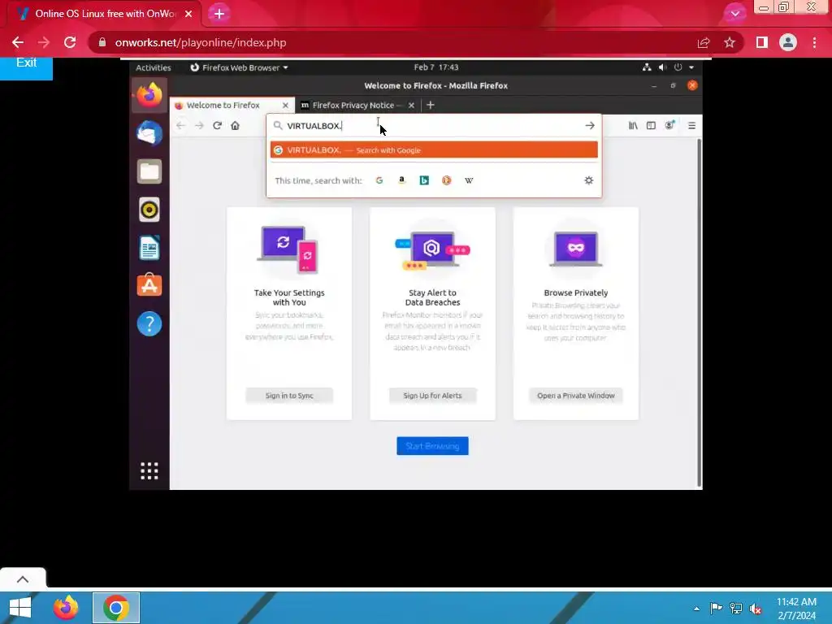Open Firefox account icon in toolbar
Screen dimensions: 832x624
pos(669,126)
